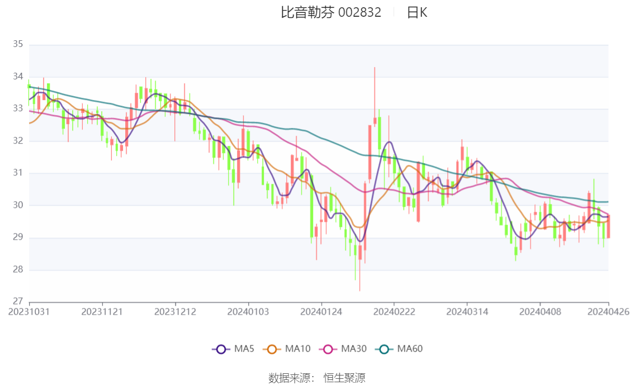
Task: Click the teal MA60 legend circle marker
Action: [384, 349]
